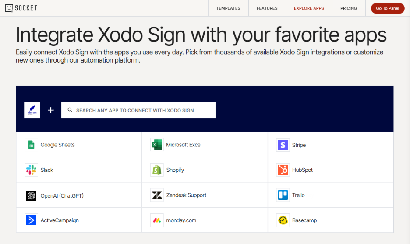Viewport: 410px width, 244px height.
Task: Open the Microsoft Excel integration link
Action: (205, 145)
